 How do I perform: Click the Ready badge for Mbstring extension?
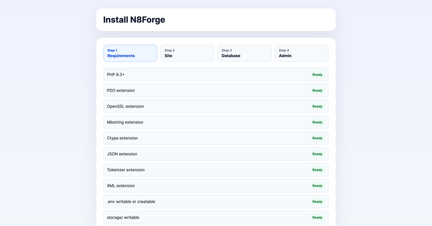click(x=317, y=122)
